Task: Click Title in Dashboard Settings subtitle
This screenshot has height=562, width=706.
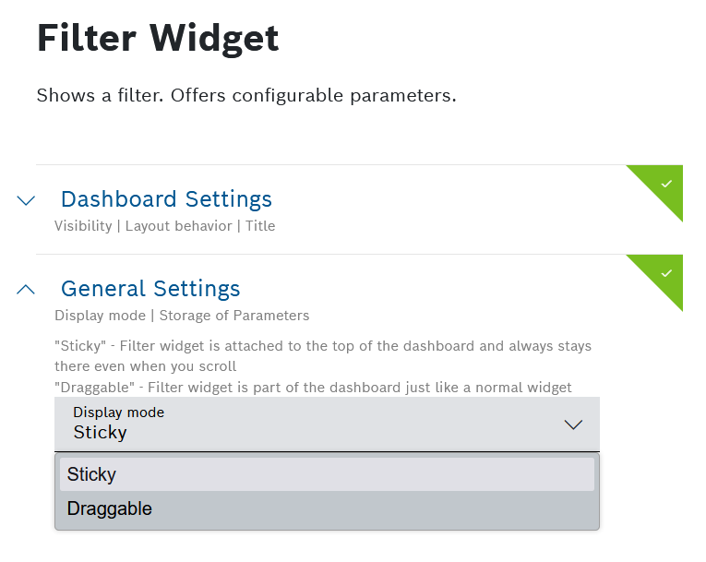Action: pyautogui.click(x=260, y=226)
